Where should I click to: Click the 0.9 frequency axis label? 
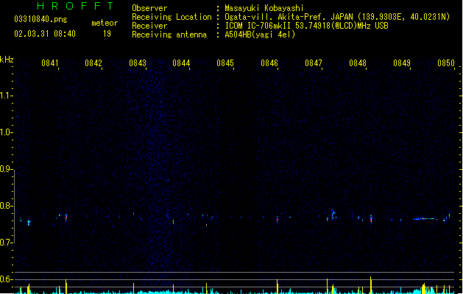click(x=6, y=169)
